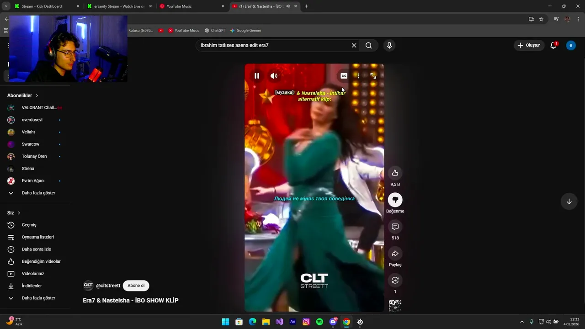Subscribe with the Abone ol button
Image resolution: width=585 pixels, height=329 pixels.
click(136, 286)
